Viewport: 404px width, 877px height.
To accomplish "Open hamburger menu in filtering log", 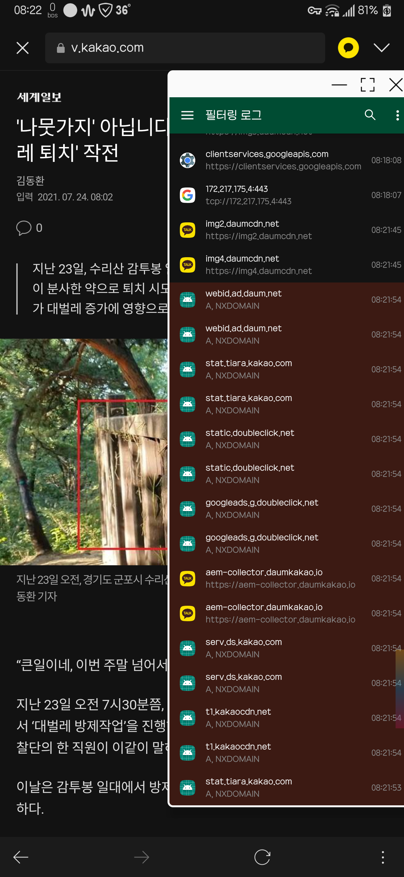I will click(x=187, y=115).
